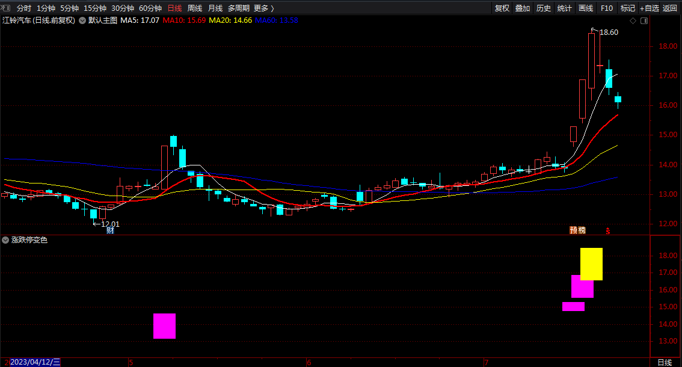
Task: Switch to 5分钟 chart period
Action: point(69,8)
